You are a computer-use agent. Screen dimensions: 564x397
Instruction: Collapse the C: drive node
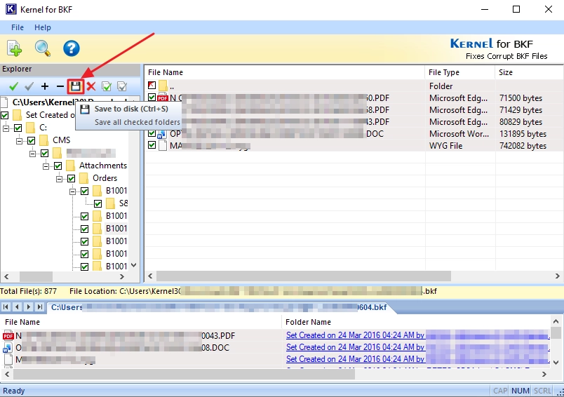[6, 128]
